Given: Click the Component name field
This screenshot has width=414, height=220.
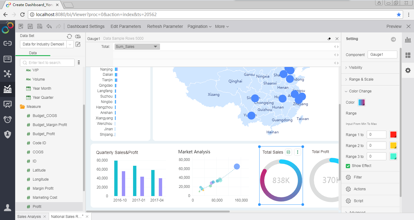Looking at the screenshot, I should tap(382, 55).
